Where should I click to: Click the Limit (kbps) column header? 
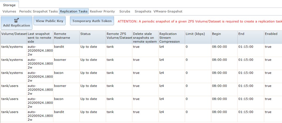pyautogui.click(x=196, y=34)
